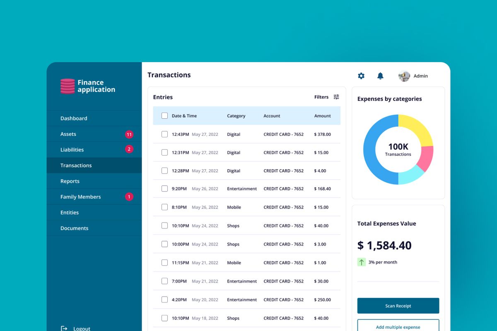497x331 pixels.
Task: Check the 12:43PM $378.00 transaction checkbox
Action: pos(164,134)
